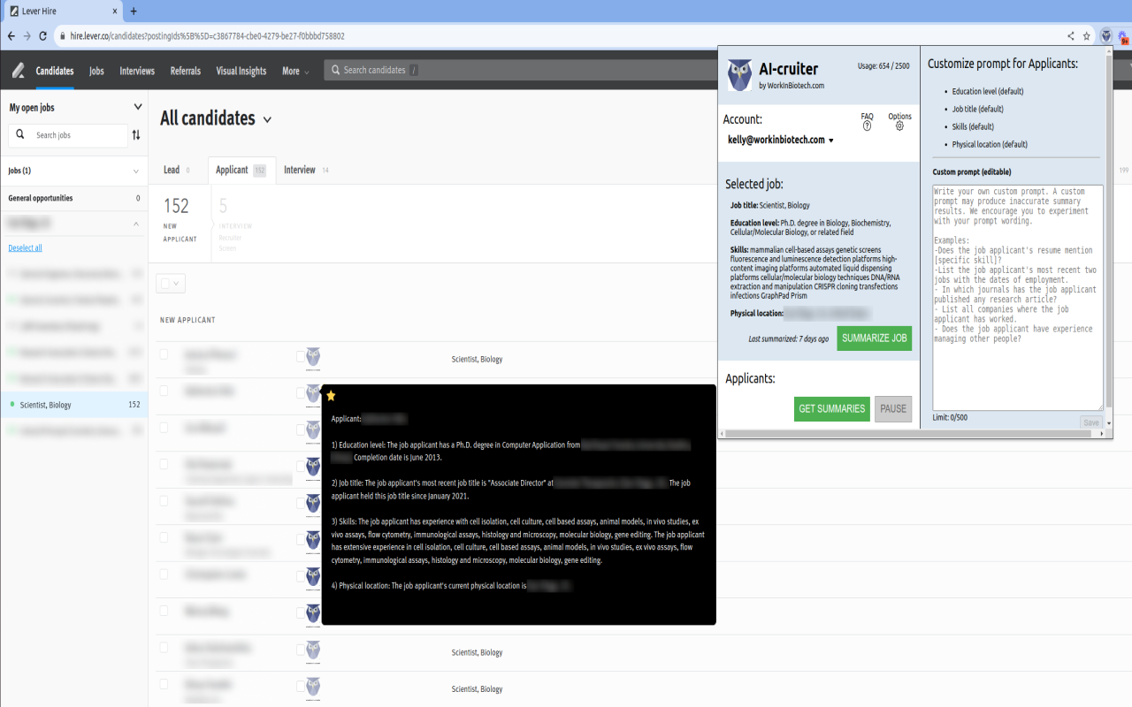Click the 'Usage: 654 / 2500' text

883,65
